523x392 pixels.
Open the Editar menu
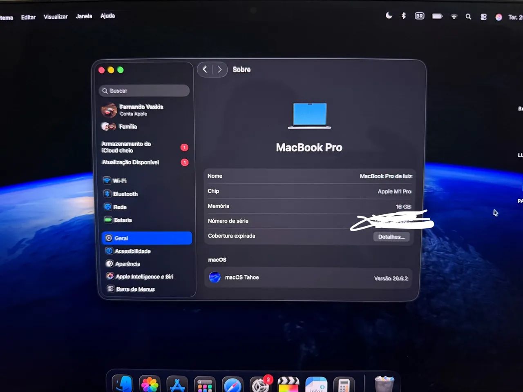pyautogui.click(x=28, y=17)
